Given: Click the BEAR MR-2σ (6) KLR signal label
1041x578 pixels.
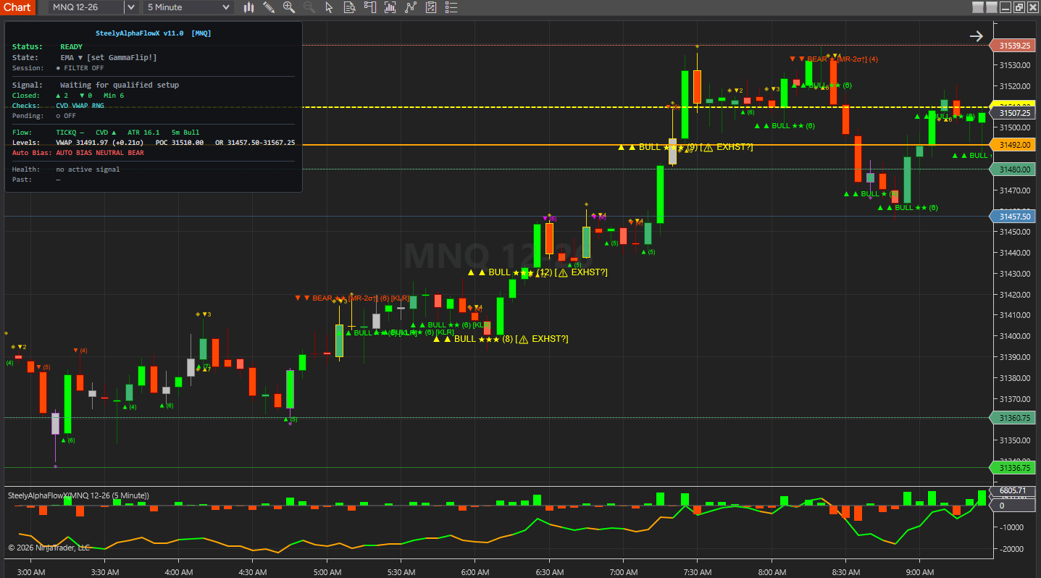Looking at the screenshot, I should click(353, 298).
